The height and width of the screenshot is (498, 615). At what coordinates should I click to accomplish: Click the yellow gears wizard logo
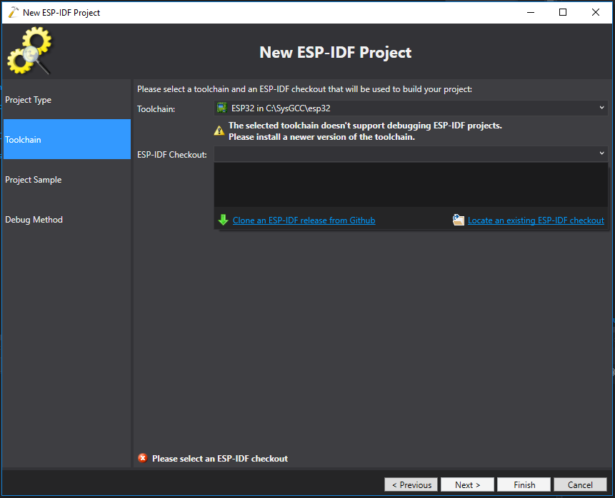(x=29, y=51)
